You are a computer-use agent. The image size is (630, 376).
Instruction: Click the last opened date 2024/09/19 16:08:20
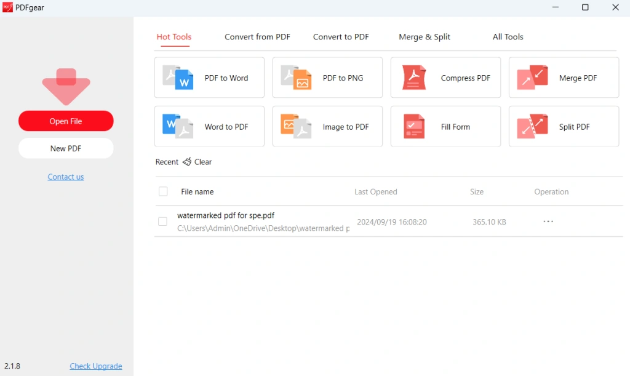(x=392, y=222)
